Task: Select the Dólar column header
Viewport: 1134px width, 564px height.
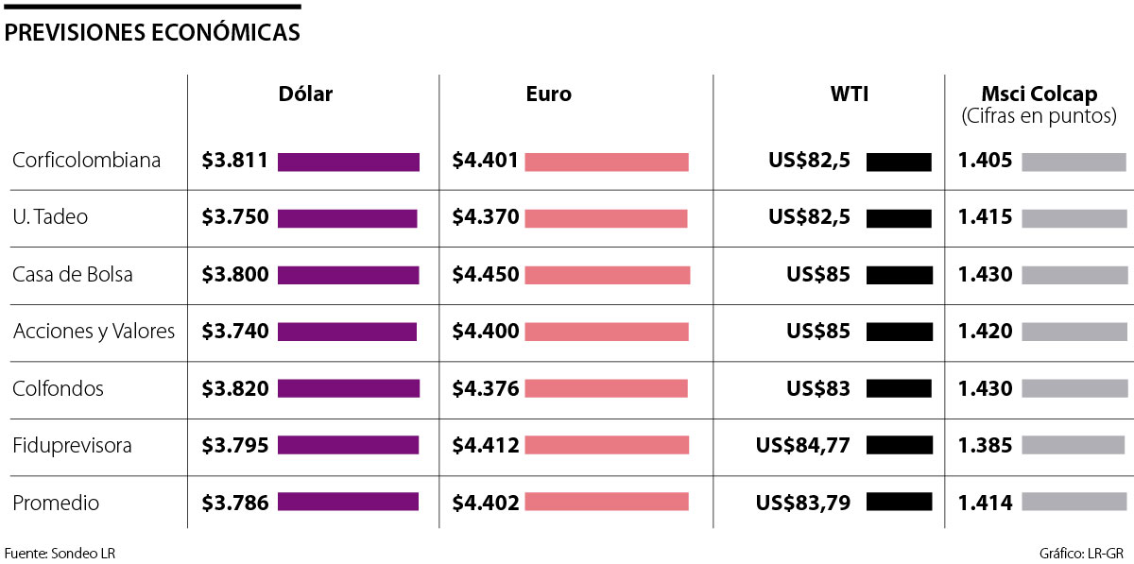Action: [x=305, y=94]
